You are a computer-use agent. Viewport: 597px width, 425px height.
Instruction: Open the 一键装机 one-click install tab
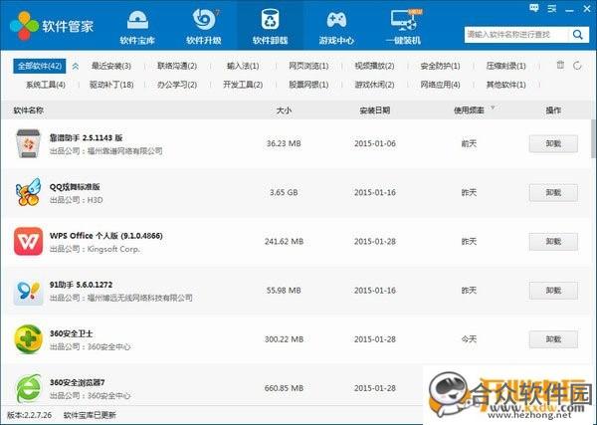click(404, 27)
